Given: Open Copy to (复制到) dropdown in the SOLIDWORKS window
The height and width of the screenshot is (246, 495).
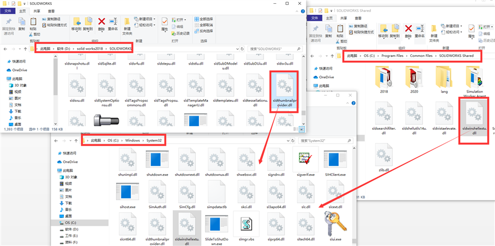Looking at the screenshot, I should click(89, 24).
